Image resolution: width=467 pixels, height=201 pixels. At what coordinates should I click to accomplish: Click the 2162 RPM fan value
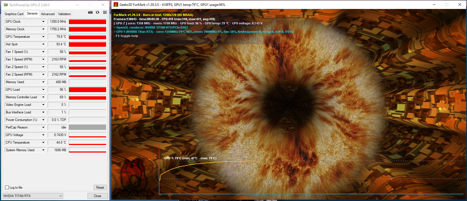pos(58,74)
